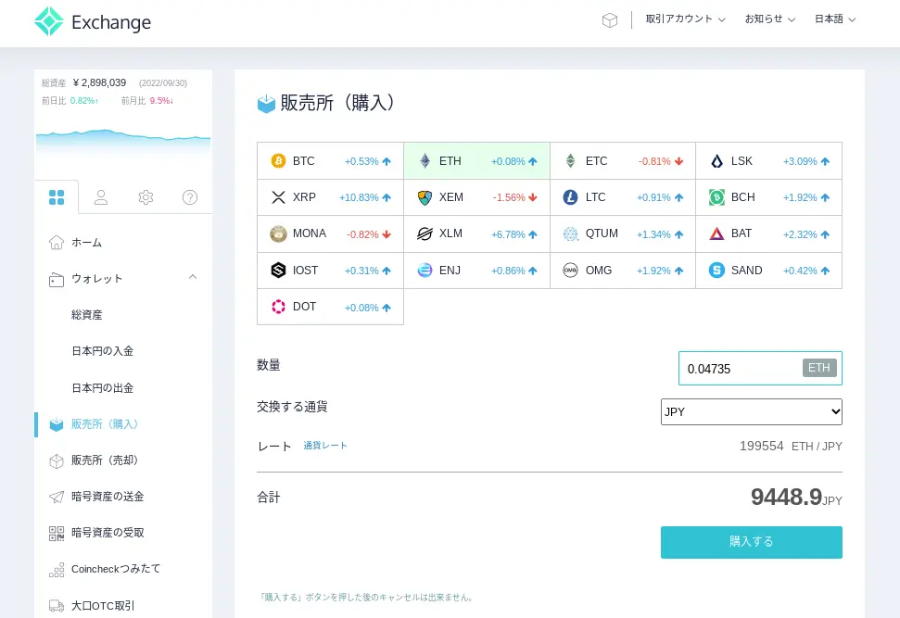Select the ETC coin icon

(x=571, y=160)
